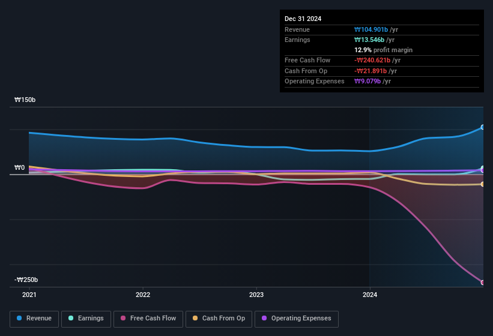This screenshot has height=336, width=493.
Task: Click the 12.9% profit margin text
Action: coord(383,50)
